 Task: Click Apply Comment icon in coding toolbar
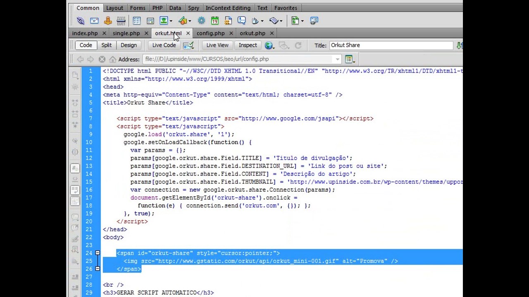[75, 217]
